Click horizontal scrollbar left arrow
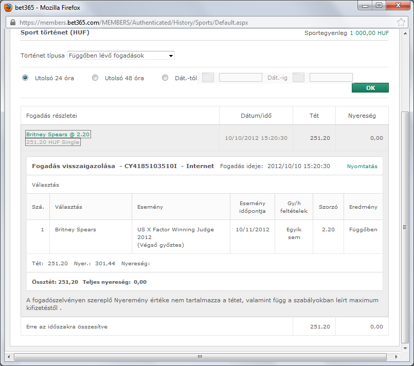Image resolution: width=414 pixels, height=366 pixels. (9, 357)
